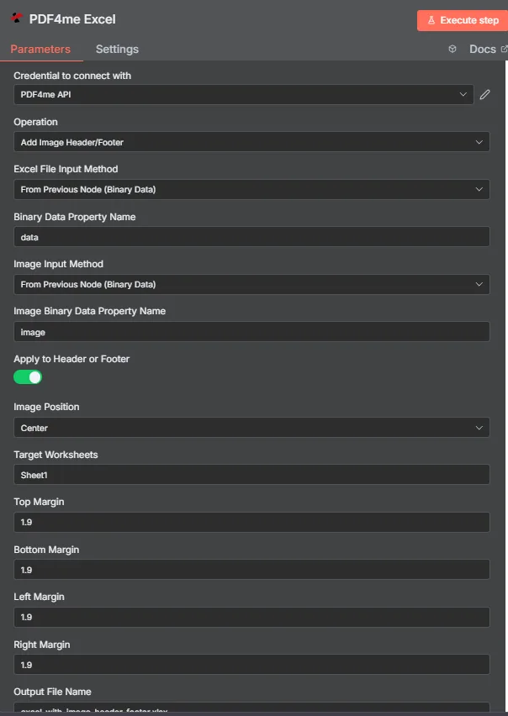
Task: Click the PDF4me logo icon
Action: 17,18
